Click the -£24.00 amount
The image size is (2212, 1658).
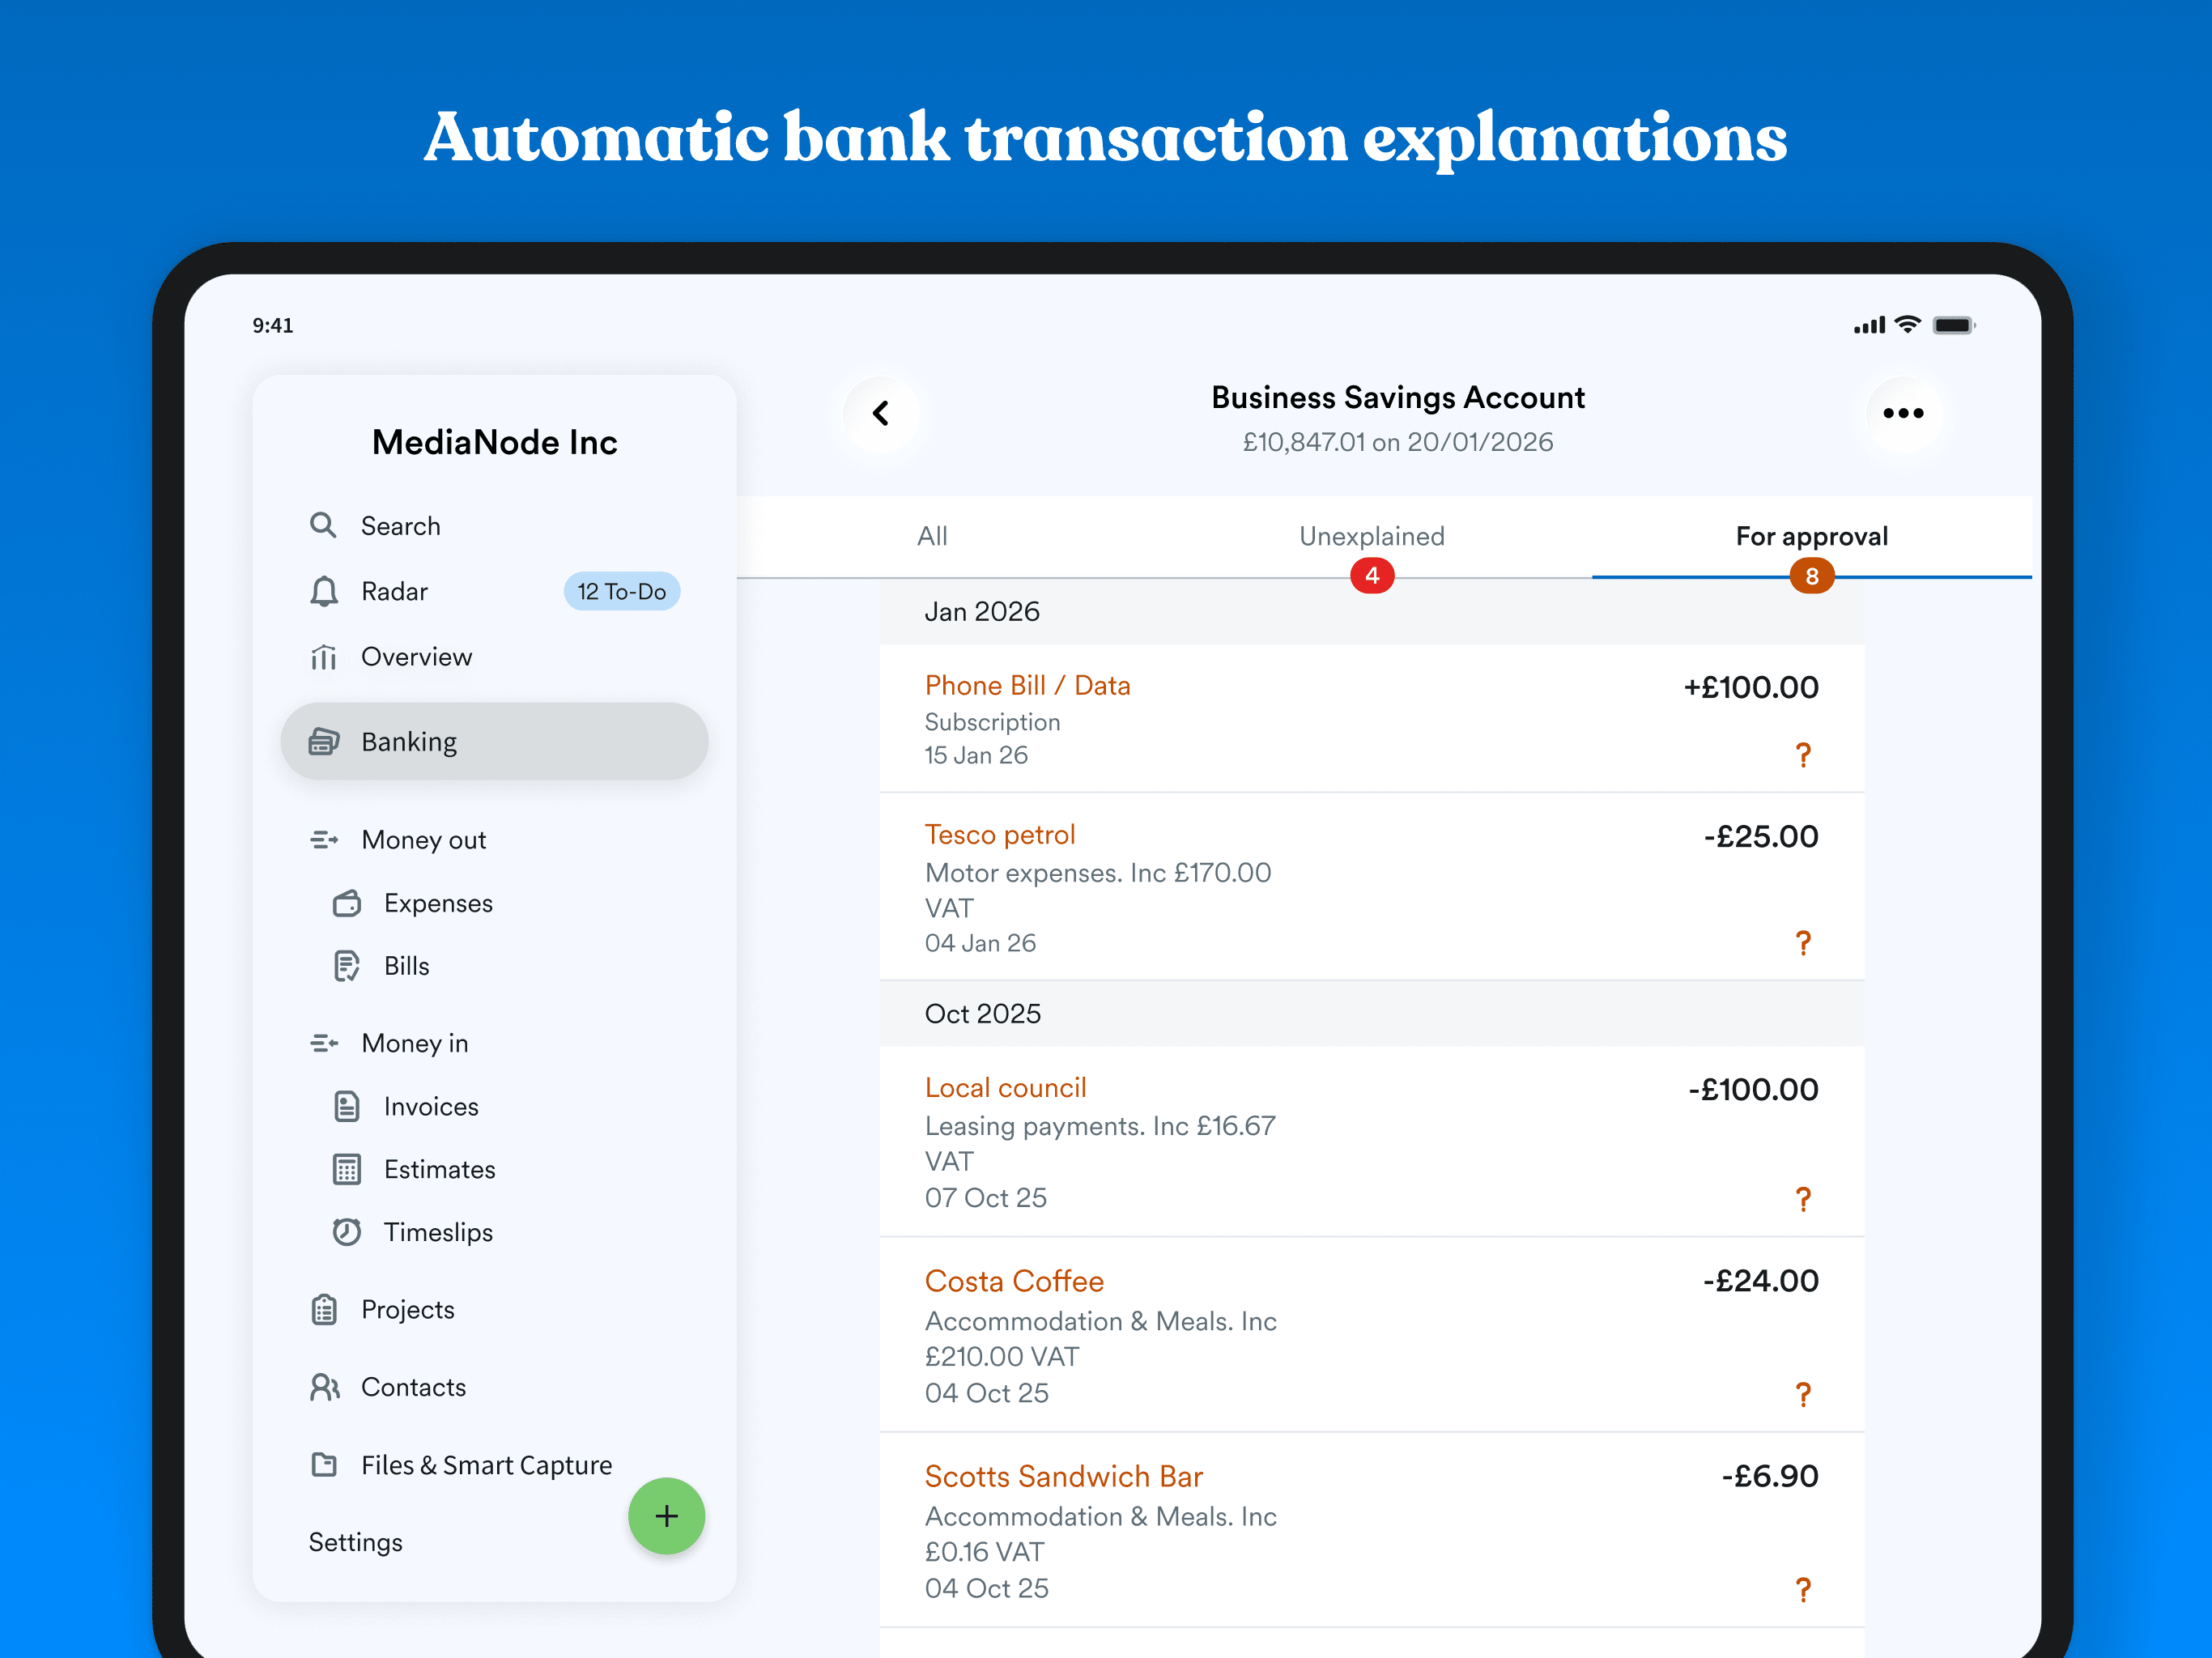pyautogui.click(x=1760, y=1280)
